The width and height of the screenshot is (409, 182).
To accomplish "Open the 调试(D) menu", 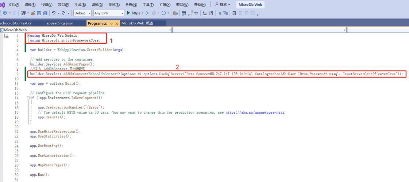I will [97, 4].
